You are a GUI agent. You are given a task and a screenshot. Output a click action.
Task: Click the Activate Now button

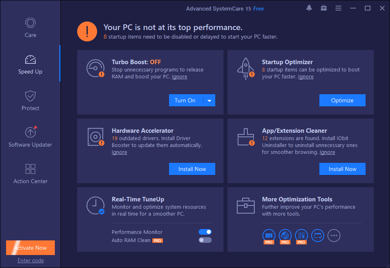click(30, 248)
